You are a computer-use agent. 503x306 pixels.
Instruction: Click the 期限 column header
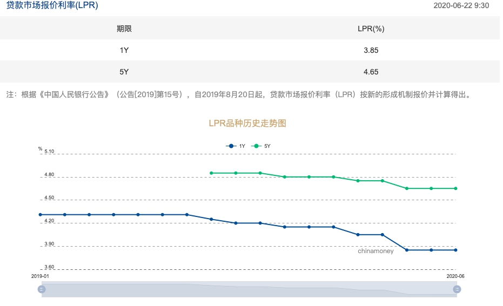[124, 29]
